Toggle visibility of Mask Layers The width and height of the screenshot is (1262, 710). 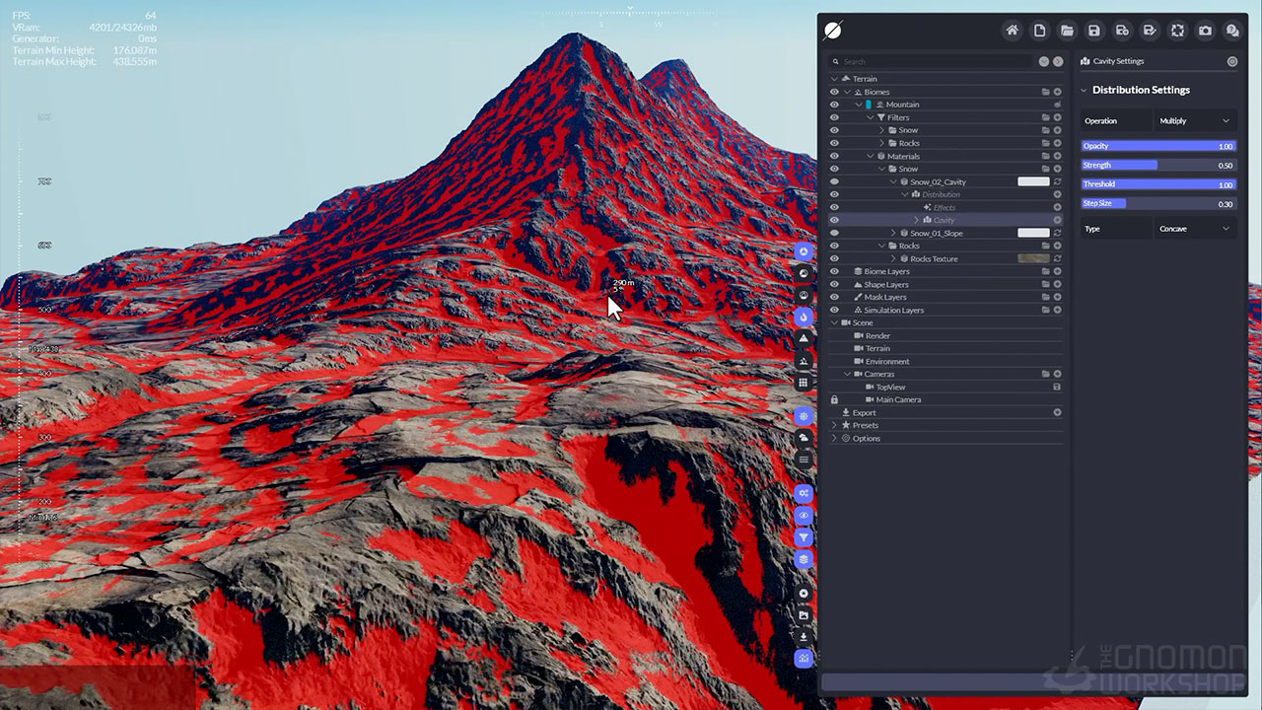834,297
